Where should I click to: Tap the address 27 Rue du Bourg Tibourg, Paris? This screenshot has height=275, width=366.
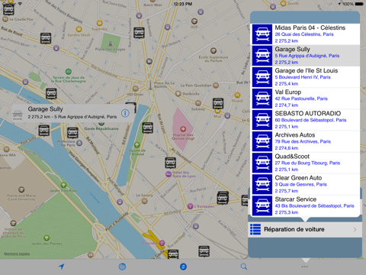tap(307, 163)
